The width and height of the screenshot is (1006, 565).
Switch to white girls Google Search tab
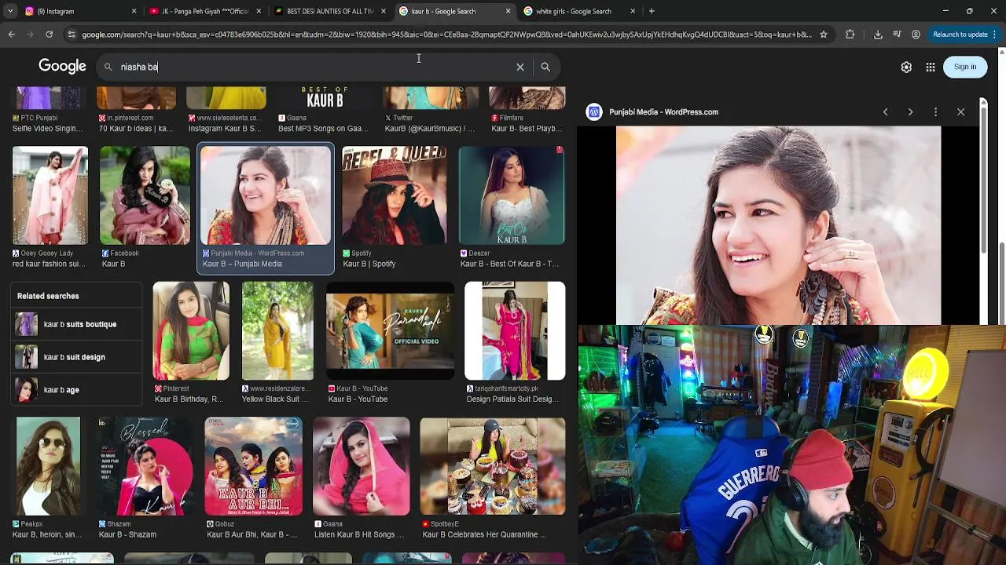click(578, 11)
